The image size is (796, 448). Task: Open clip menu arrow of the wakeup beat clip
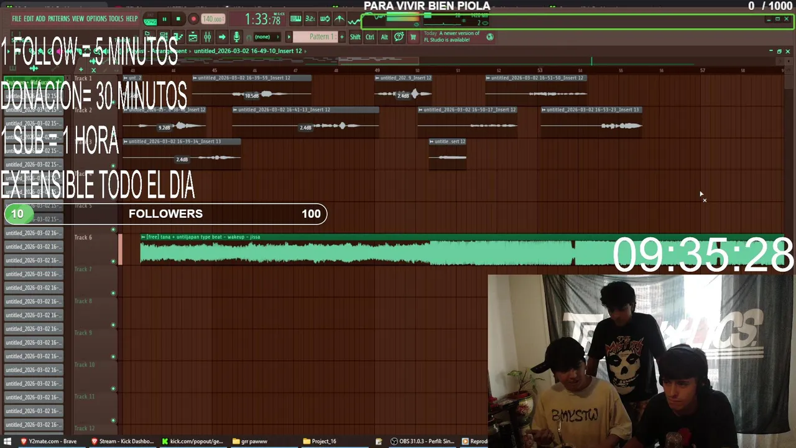pos(143,236)
